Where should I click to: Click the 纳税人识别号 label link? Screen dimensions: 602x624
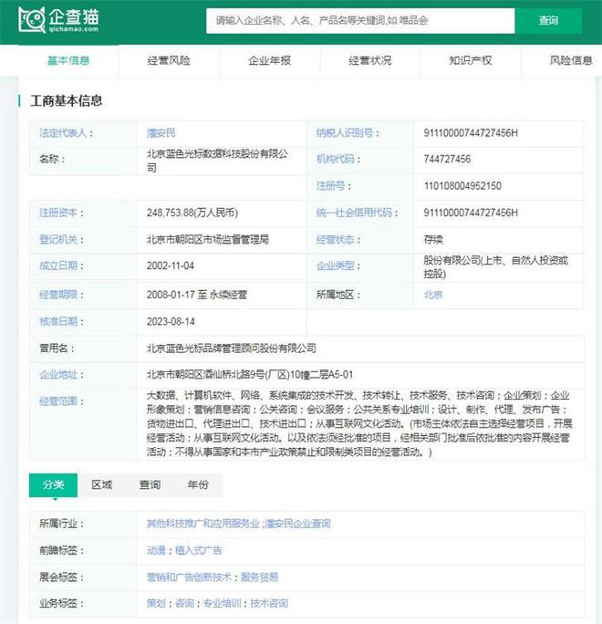point(345,133)
